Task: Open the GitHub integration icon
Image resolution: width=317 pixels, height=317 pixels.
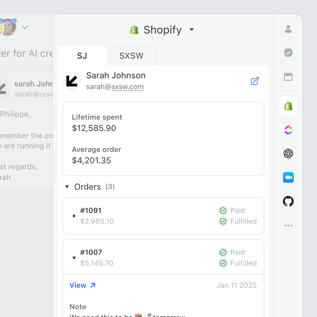Action: [x=288, y=202]
